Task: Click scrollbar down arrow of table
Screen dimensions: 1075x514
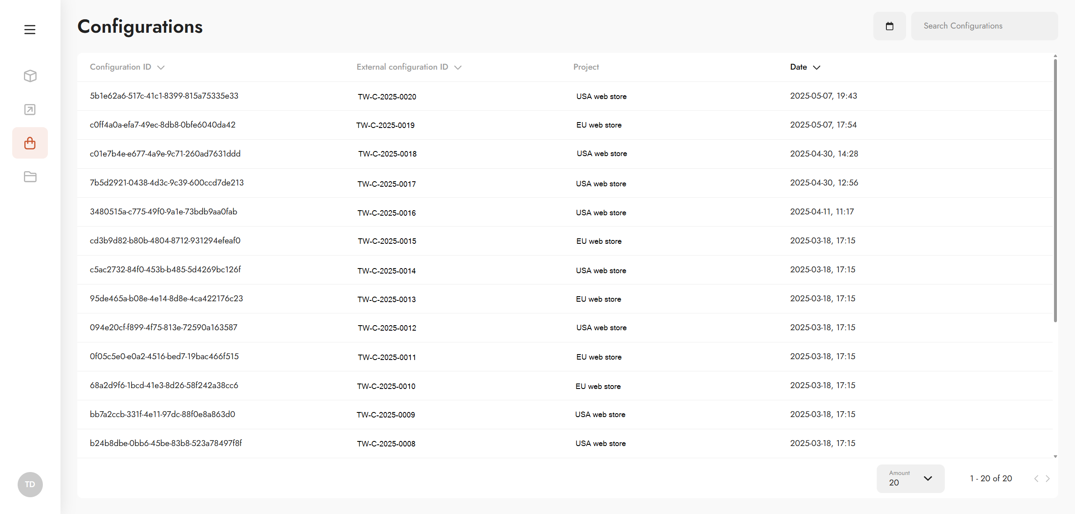Action: click(1055, 456)
